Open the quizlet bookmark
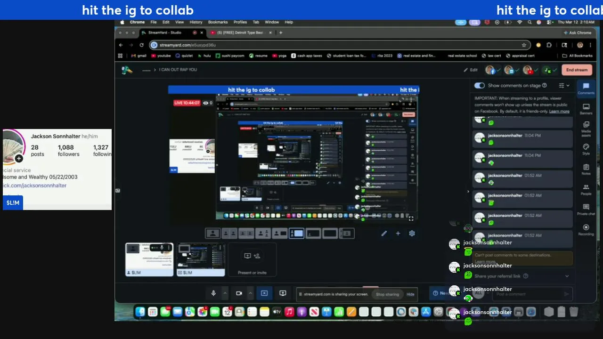Image resolution: width=603 pixels, height=339 pixels. point(184,56)
